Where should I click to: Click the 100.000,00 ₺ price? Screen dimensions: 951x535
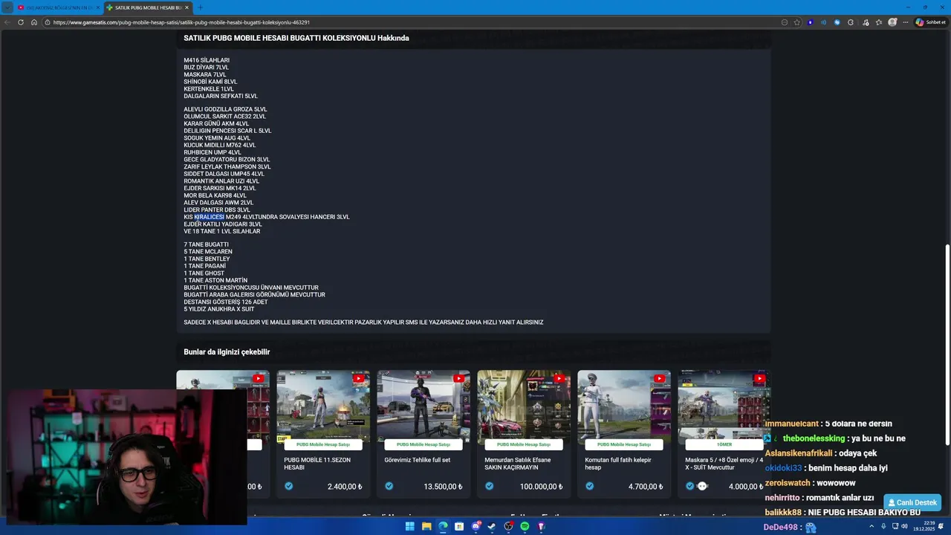click(x=541, y=487)
